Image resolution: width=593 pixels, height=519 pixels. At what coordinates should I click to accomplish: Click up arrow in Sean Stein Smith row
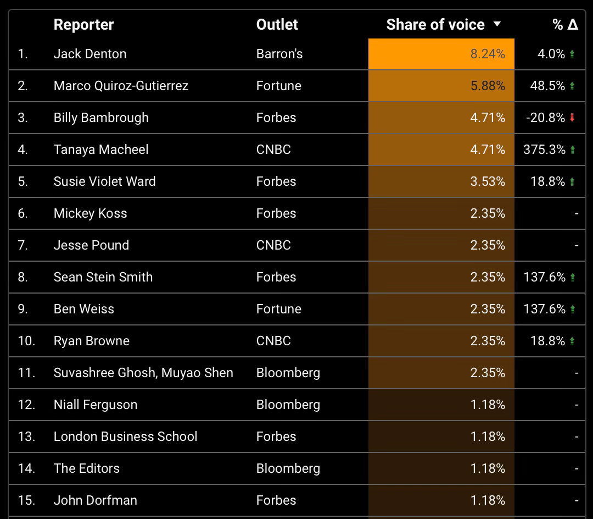coord(573,277)
